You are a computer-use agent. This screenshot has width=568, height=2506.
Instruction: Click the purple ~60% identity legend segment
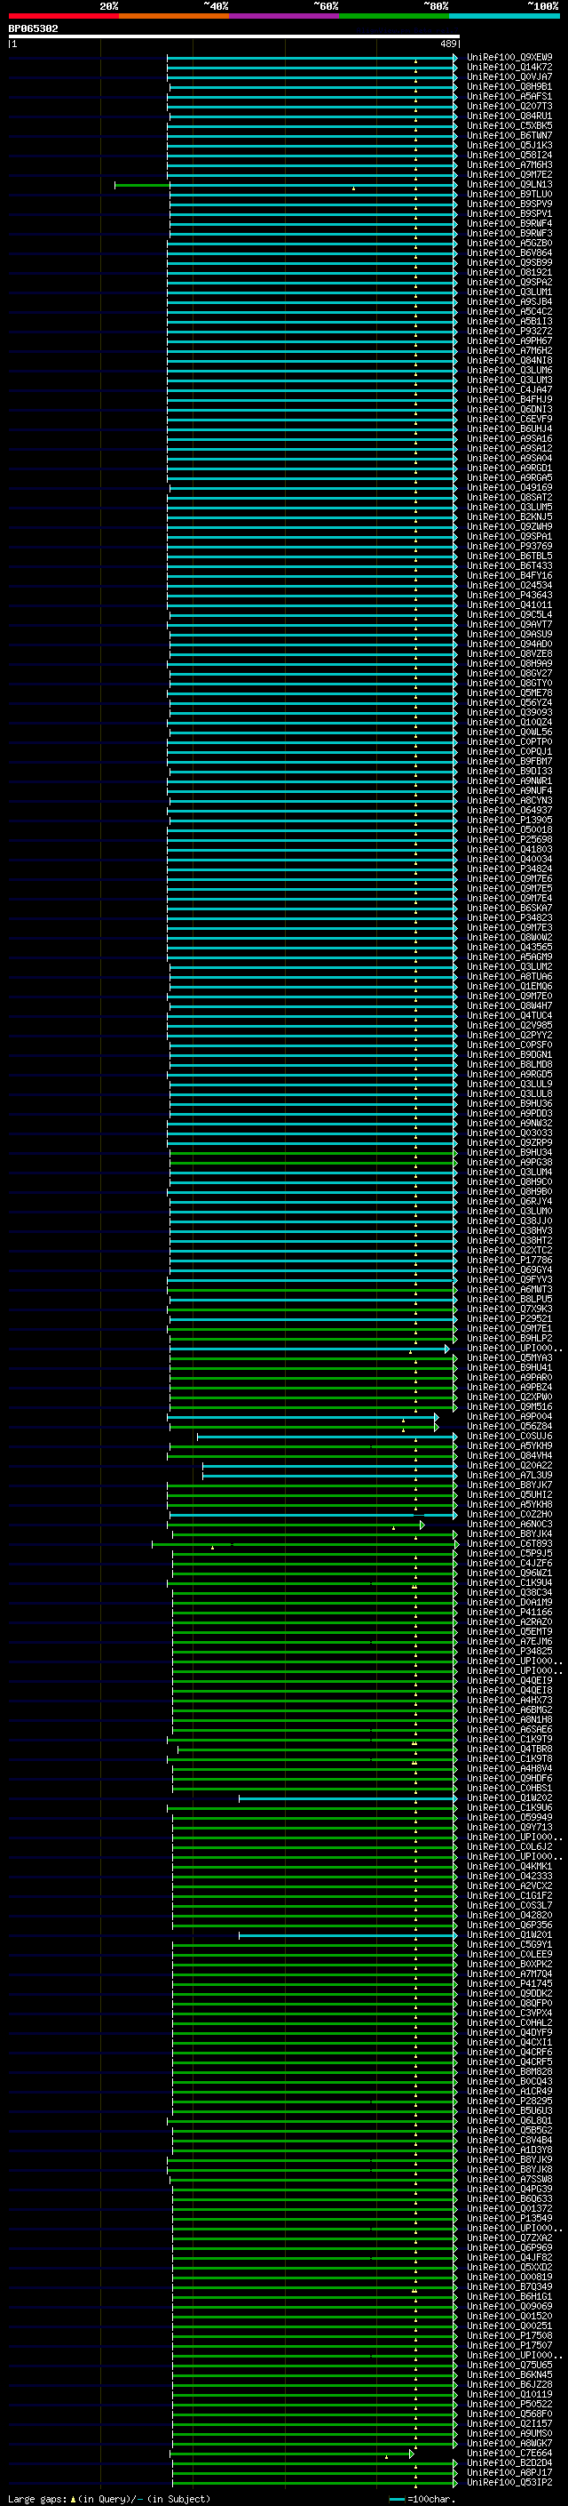pyautogui.click(x=285, y=16)
